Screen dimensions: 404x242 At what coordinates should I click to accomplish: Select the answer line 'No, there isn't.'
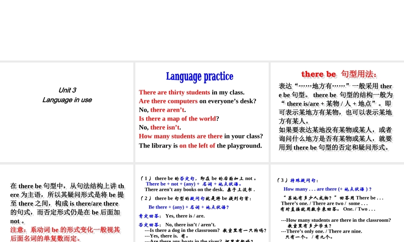[160, 127]
